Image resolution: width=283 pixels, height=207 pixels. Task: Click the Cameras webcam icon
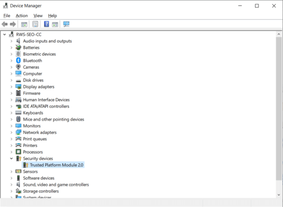[18, 67]
